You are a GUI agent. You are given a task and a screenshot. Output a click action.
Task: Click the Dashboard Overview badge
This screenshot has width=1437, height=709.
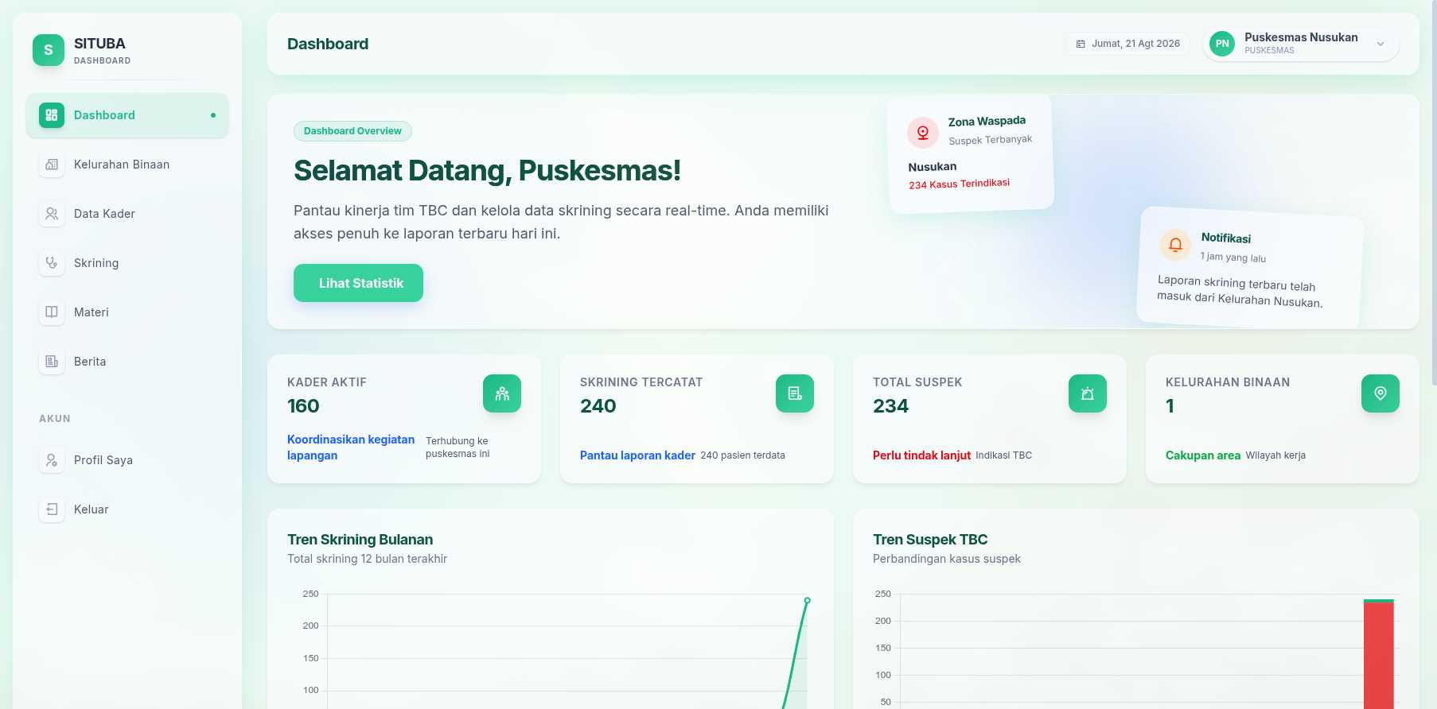[x=352, y=131]
